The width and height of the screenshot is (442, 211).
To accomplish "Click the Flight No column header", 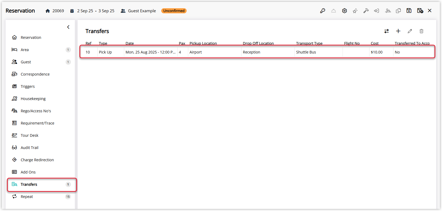I will [352, 43].
